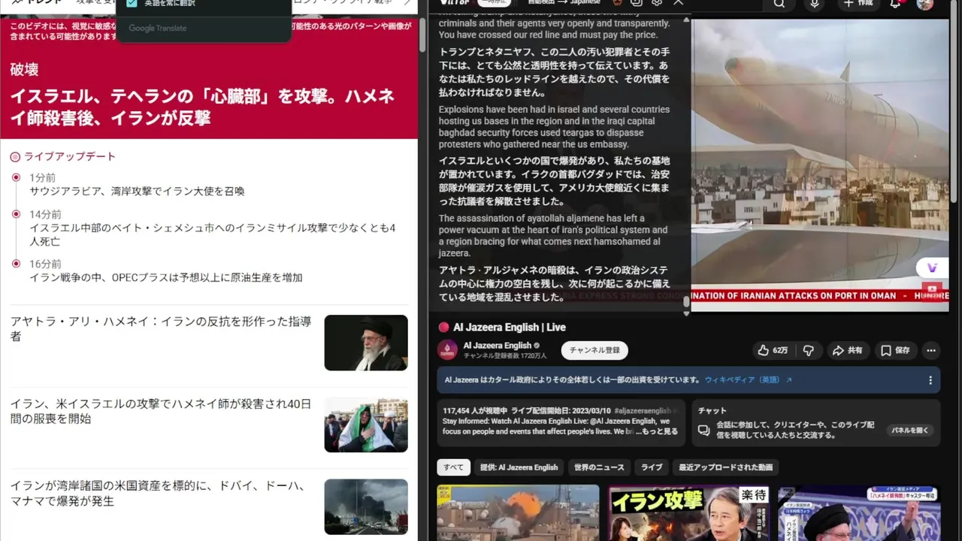Open the アヤトラ・アリ・ハメネイ article headline

tap(161, 329)
